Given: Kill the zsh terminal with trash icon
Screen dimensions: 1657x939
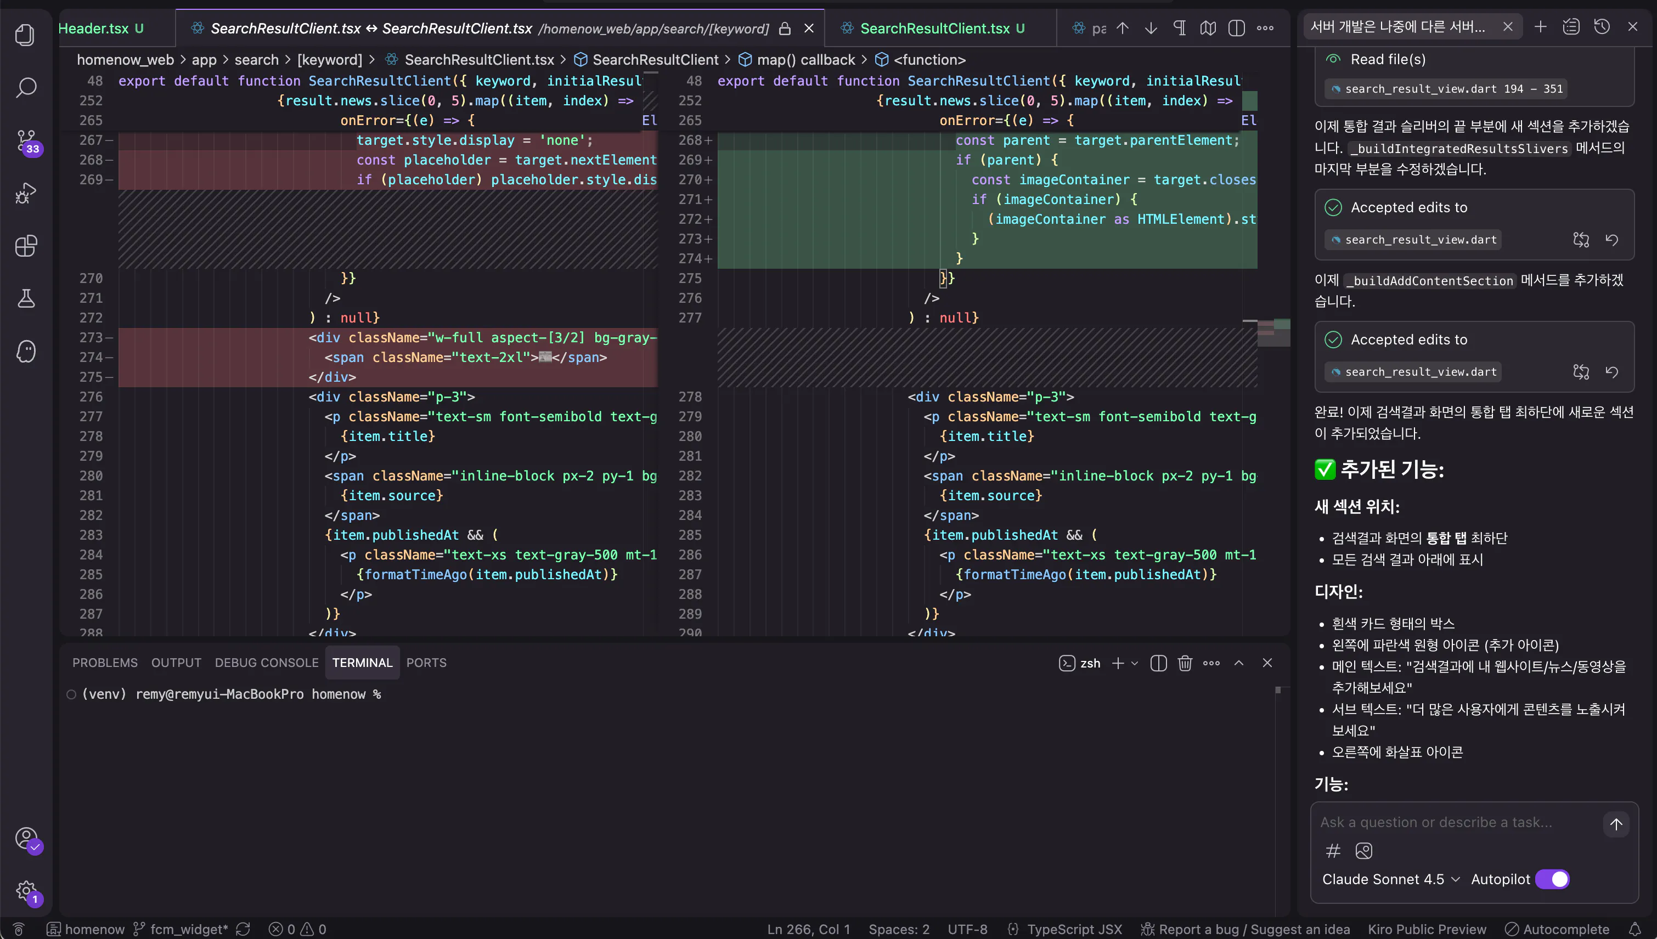Looking at the screenshot, I should coord(1185,663).
